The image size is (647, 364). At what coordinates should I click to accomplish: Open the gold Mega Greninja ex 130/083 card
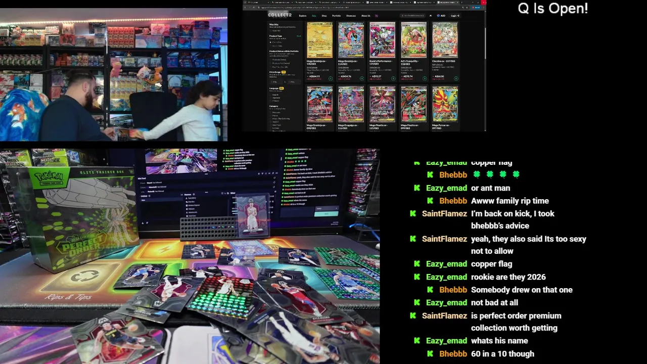coord(320,40)
